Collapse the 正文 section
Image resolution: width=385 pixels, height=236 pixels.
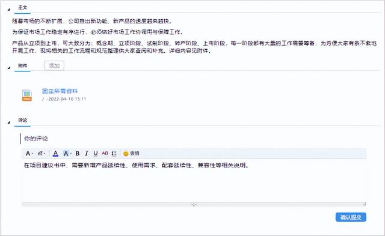(9, 10)
